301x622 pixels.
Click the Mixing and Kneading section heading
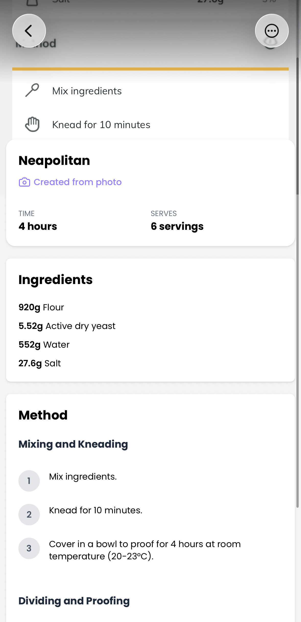tap(73, 444)
